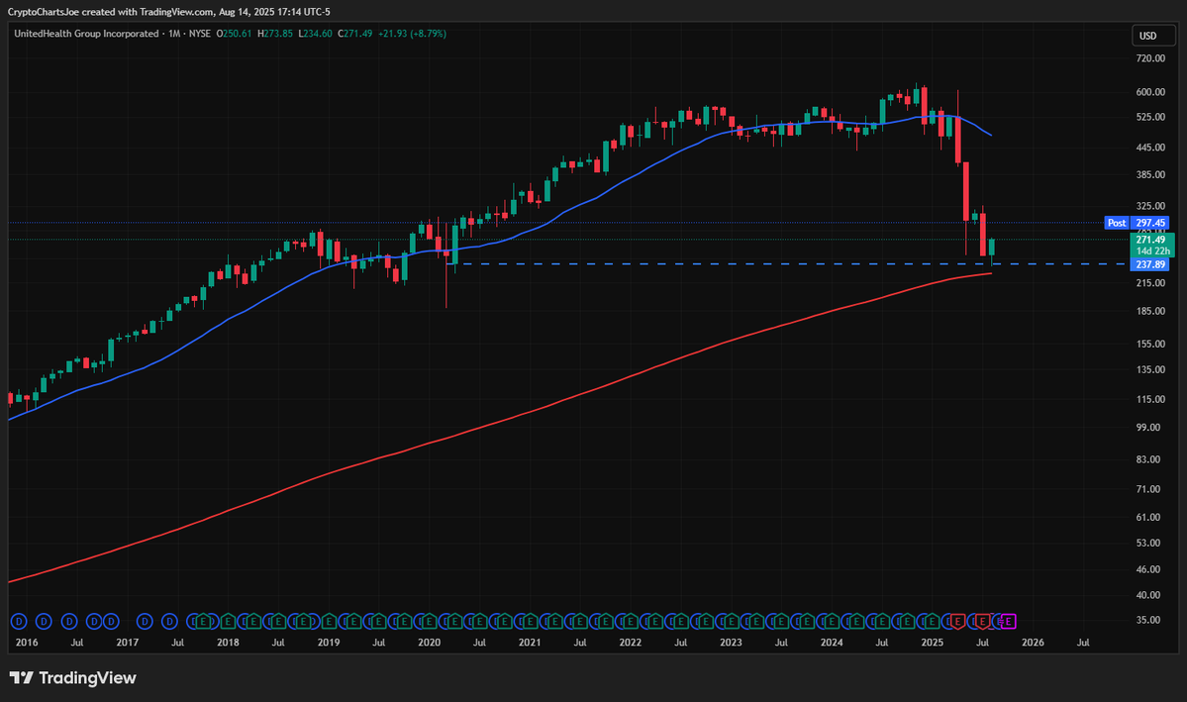1187x702 pixels.
Task: Click the 2024 time axis label
Action: (832, 643)
